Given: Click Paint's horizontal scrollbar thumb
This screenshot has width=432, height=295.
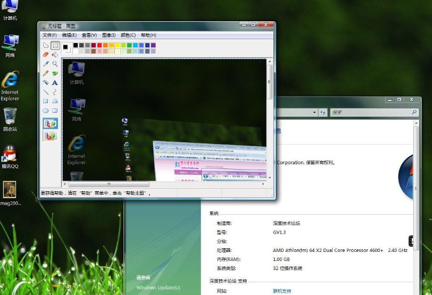Looking at the screenshot, I should (x=109, y=184).
